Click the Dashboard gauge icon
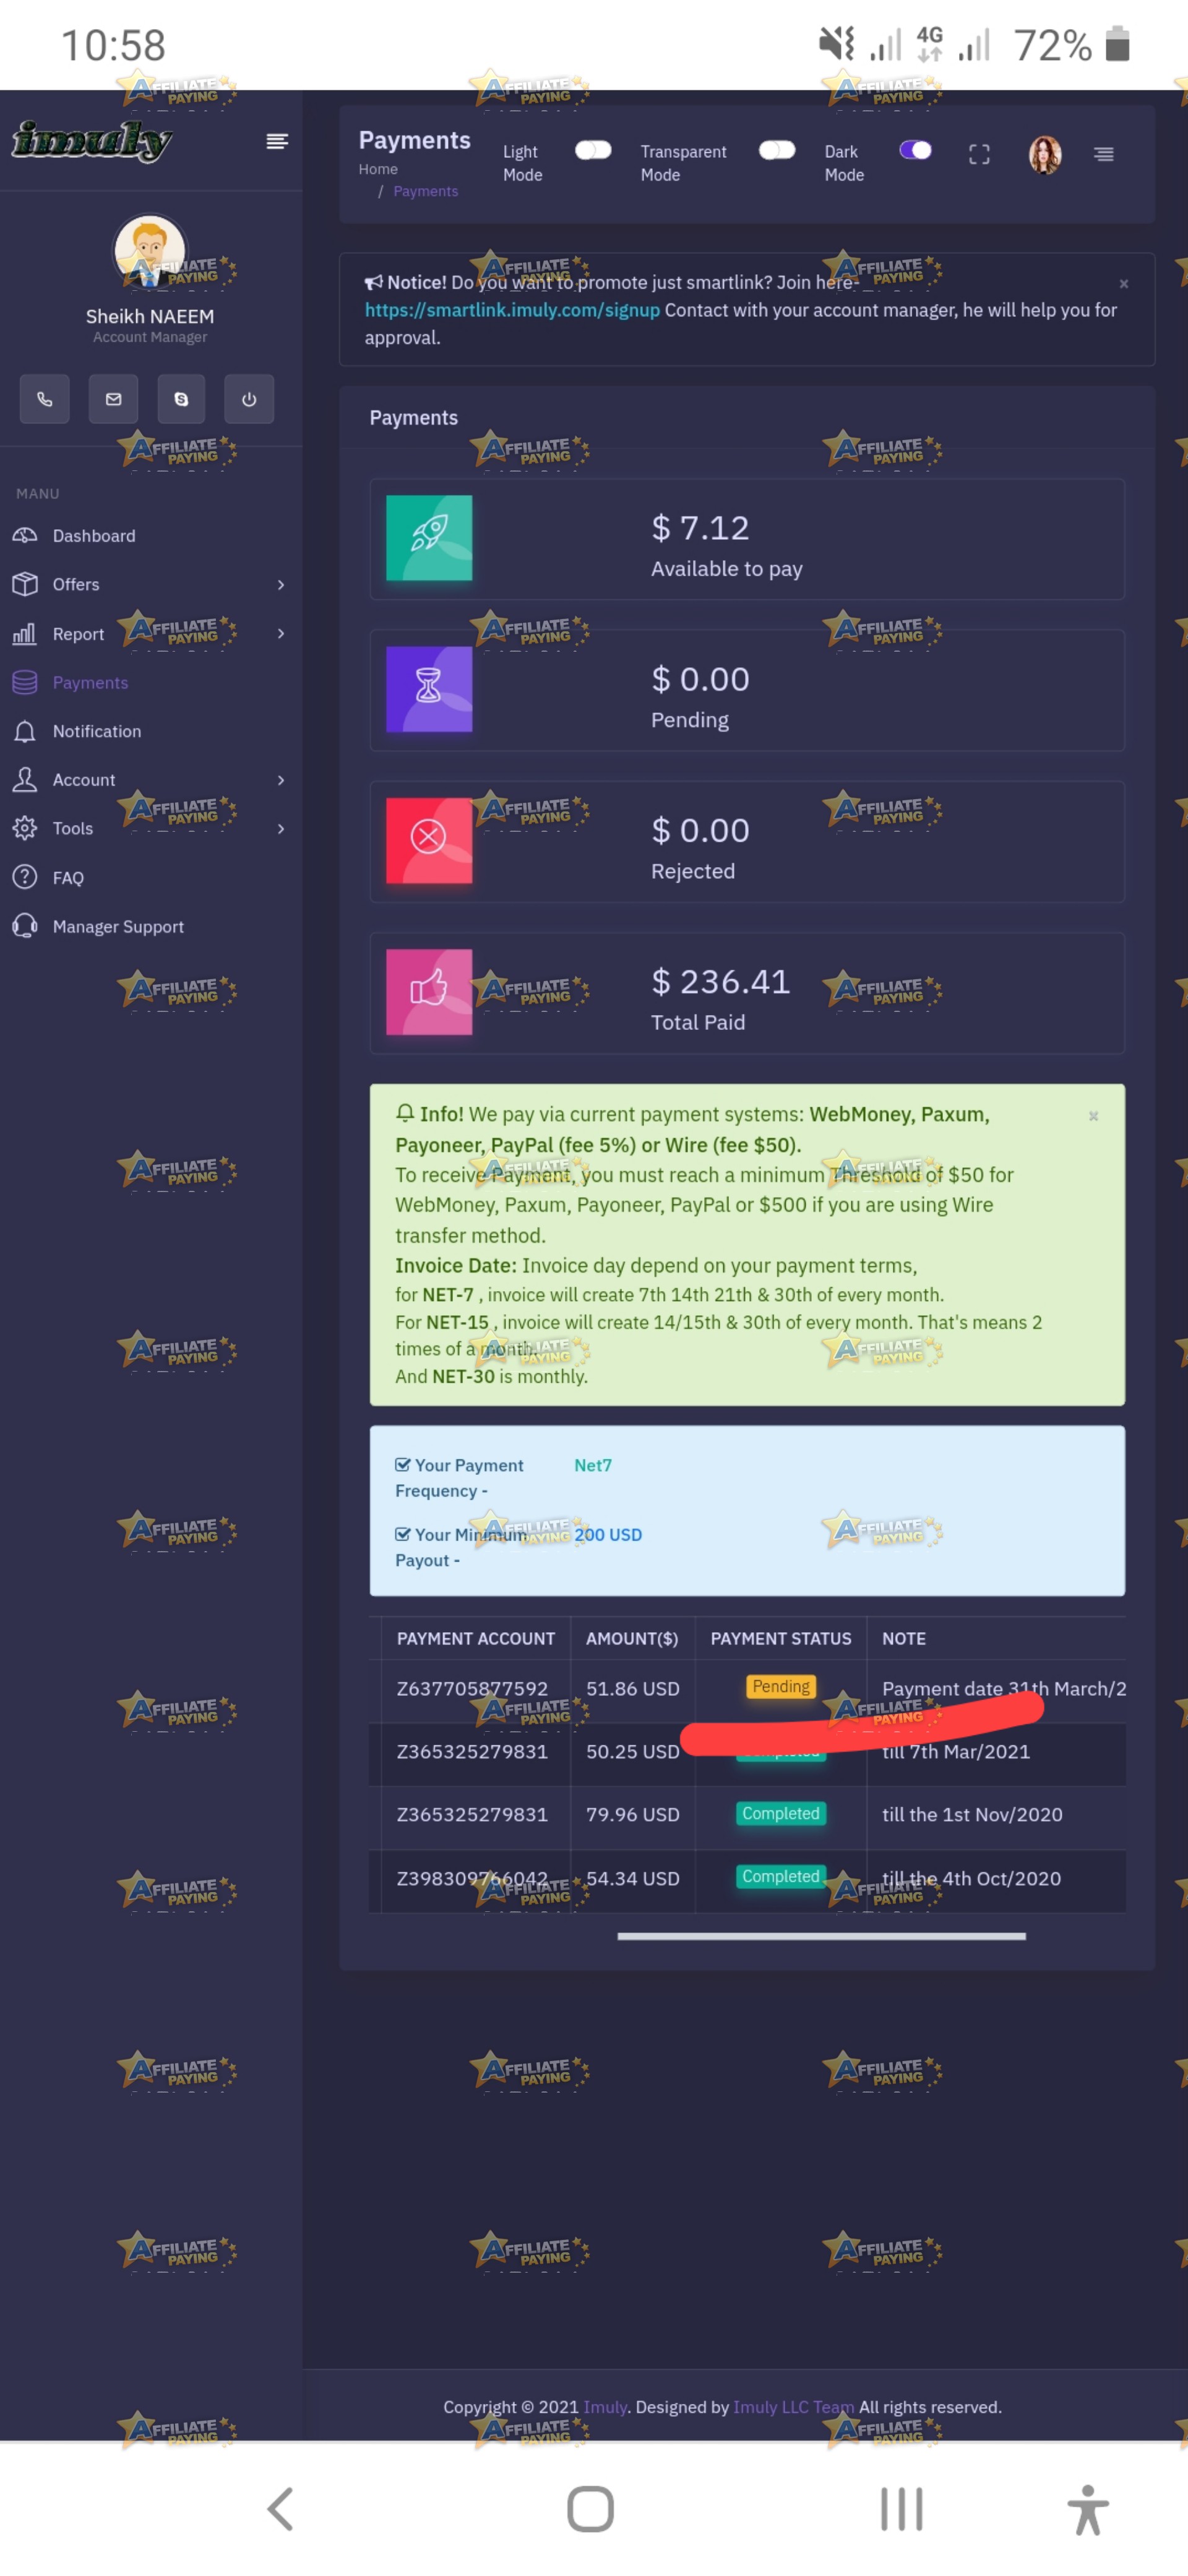1188x2576 pixels. [25, 536]
